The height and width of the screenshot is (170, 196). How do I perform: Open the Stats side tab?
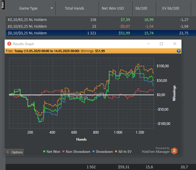pos(3,5)
